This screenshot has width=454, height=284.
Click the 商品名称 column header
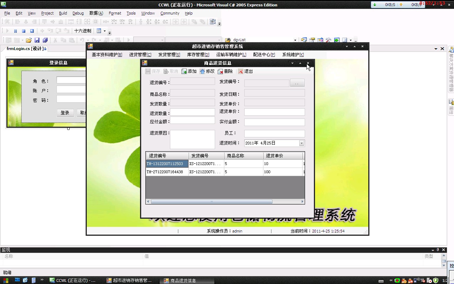tap(244, 156)
